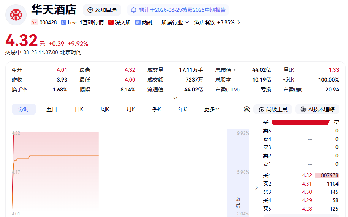Click the 成交量 value 17.11万手

click(x=191, y=70)
